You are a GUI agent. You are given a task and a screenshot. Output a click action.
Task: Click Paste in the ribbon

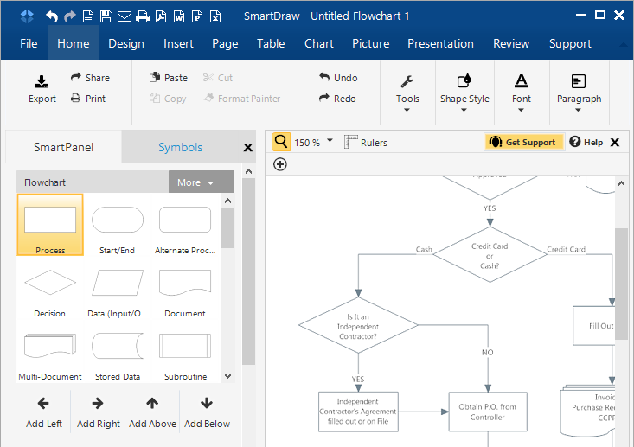tap(168, 77)
